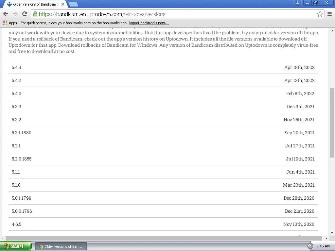This screenshot has height=251, width=335.
Task: Click the forward navigation arrow
Action: pos(15,14)
